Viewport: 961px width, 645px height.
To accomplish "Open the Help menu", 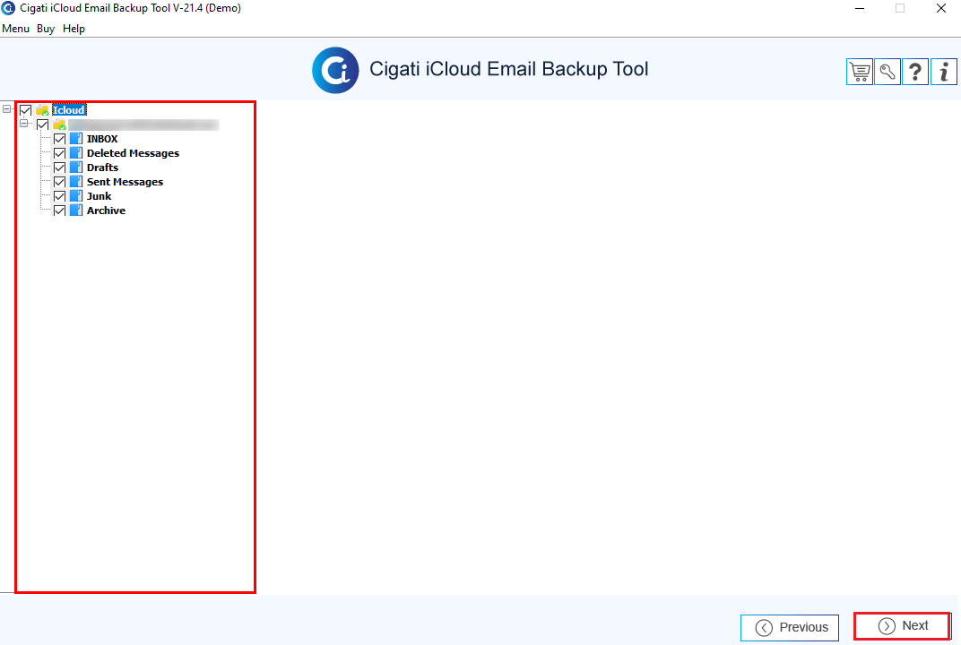I will pos(74,29).
